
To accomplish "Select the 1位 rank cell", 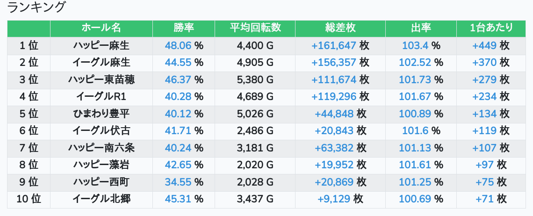I will click(x=29, y=45).
